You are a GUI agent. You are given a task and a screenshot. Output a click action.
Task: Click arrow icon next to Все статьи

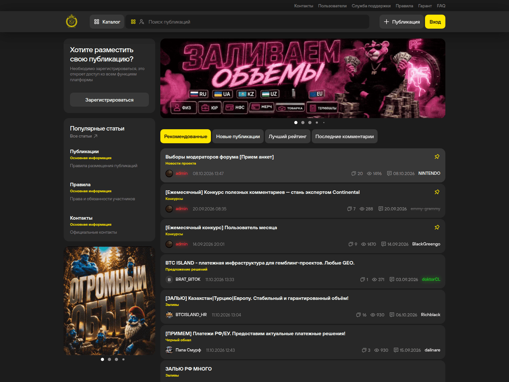[95, 136]
